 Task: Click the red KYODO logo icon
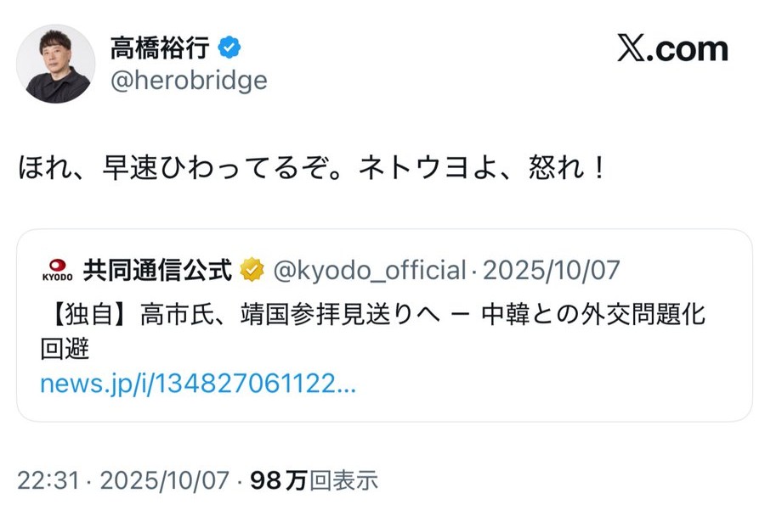pos(59,270)
